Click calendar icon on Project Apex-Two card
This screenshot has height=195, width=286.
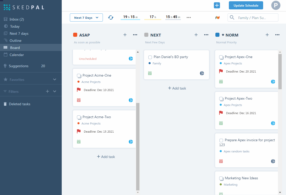tap(221, 123)
